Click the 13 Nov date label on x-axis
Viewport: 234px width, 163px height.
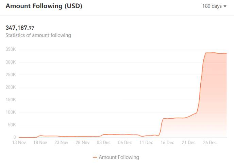pos(19,142)
